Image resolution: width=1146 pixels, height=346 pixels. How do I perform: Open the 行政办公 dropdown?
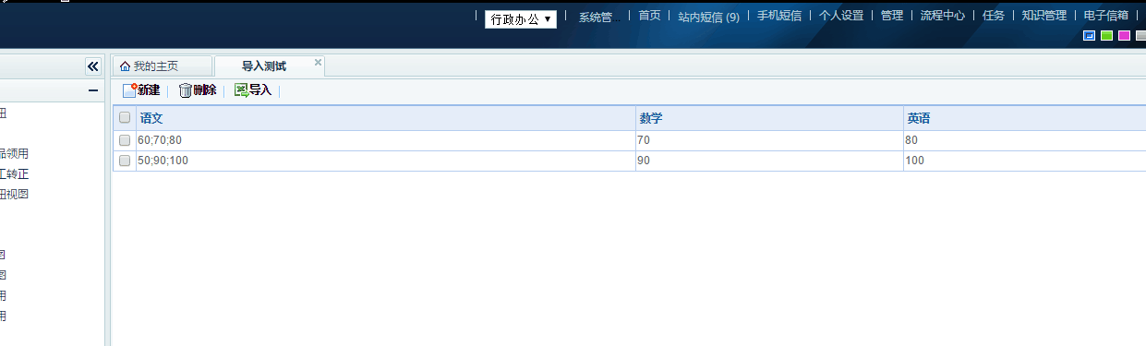coord(521,18)
